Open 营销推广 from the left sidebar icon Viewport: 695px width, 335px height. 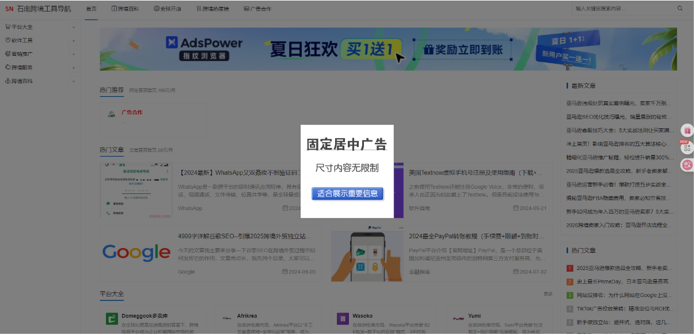point(7,52)
